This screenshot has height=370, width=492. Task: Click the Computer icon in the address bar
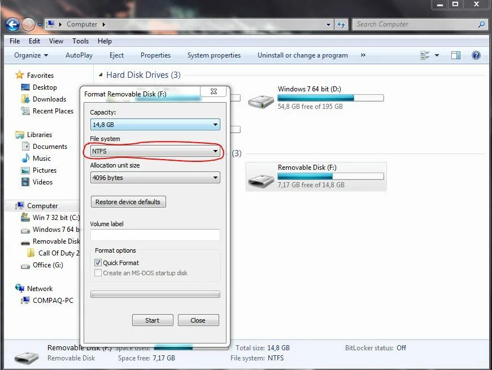tap(50, 24)
